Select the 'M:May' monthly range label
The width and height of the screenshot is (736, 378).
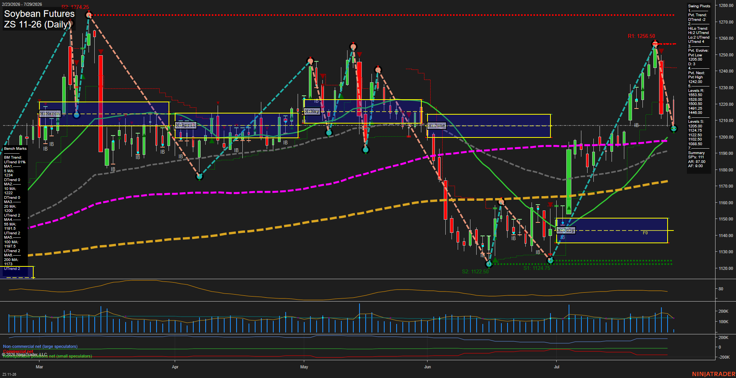click(312, 111)
